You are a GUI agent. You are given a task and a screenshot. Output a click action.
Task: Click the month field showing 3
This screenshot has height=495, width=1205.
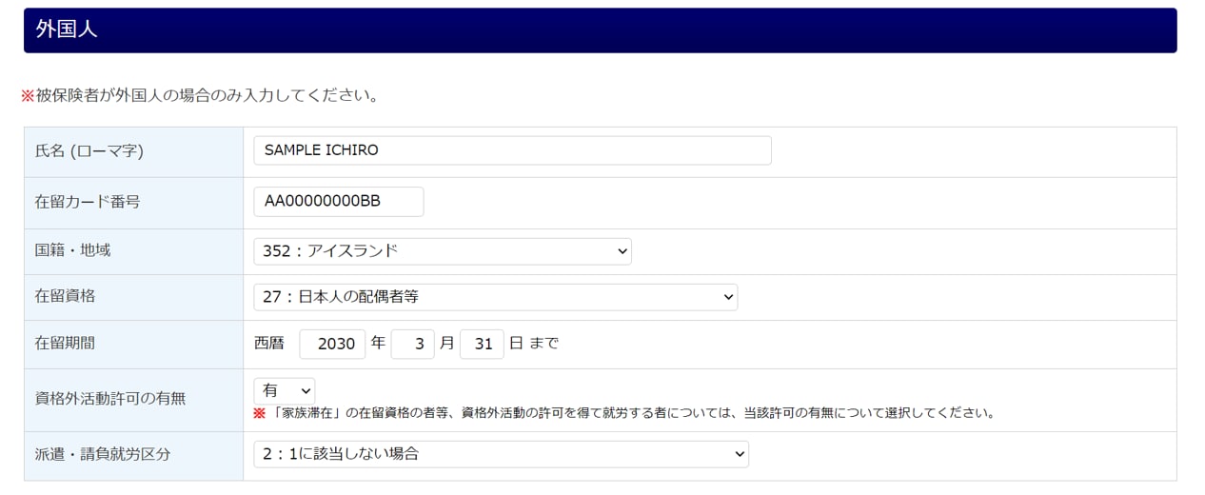(x=412, y=344)
